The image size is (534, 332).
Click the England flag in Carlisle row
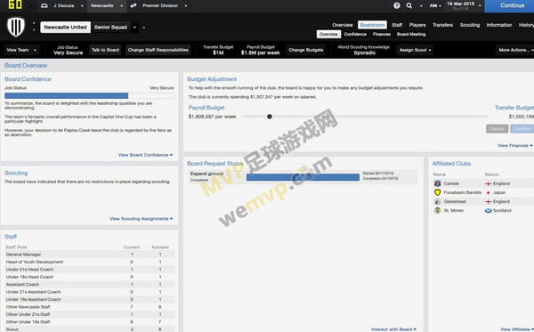coord(488,183)
